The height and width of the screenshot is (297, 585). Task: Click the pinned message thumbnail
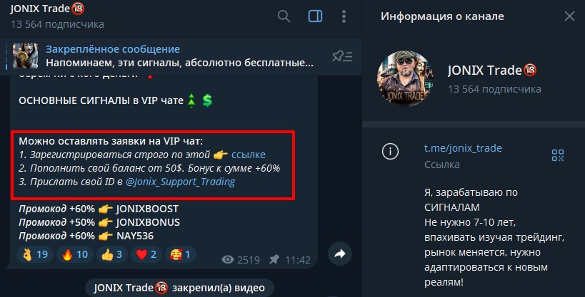click(x=26, y=56)
